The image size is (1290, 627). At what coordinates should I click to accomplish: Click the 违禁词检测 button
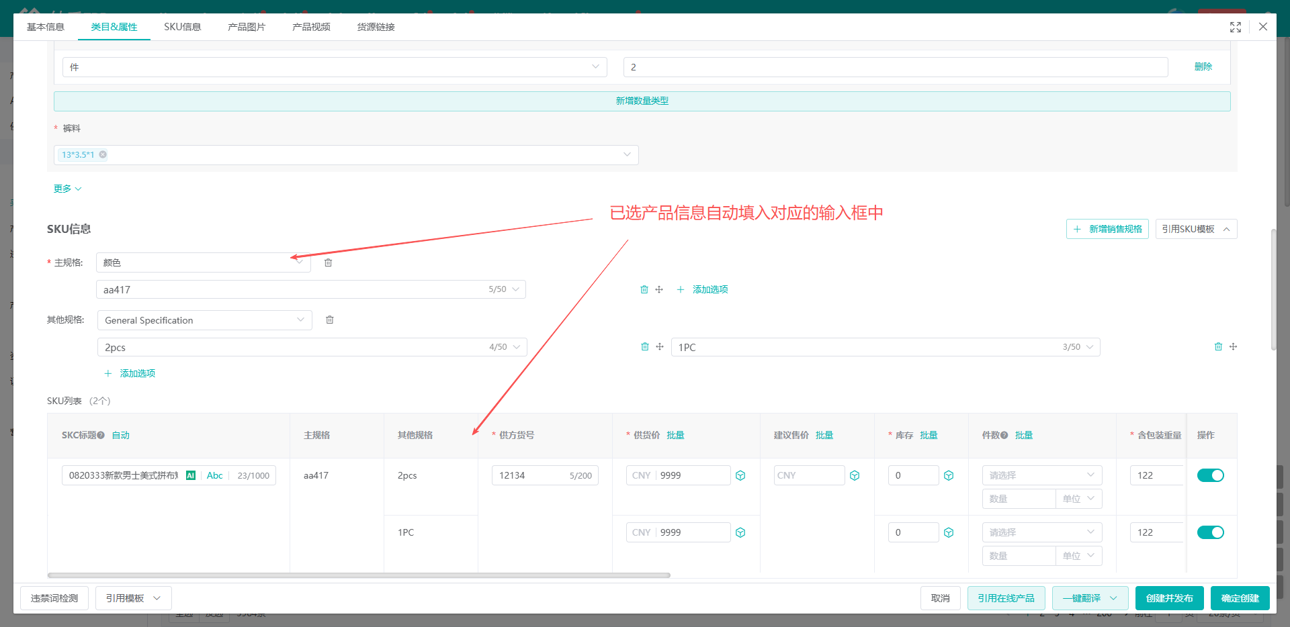click(54, 598)
